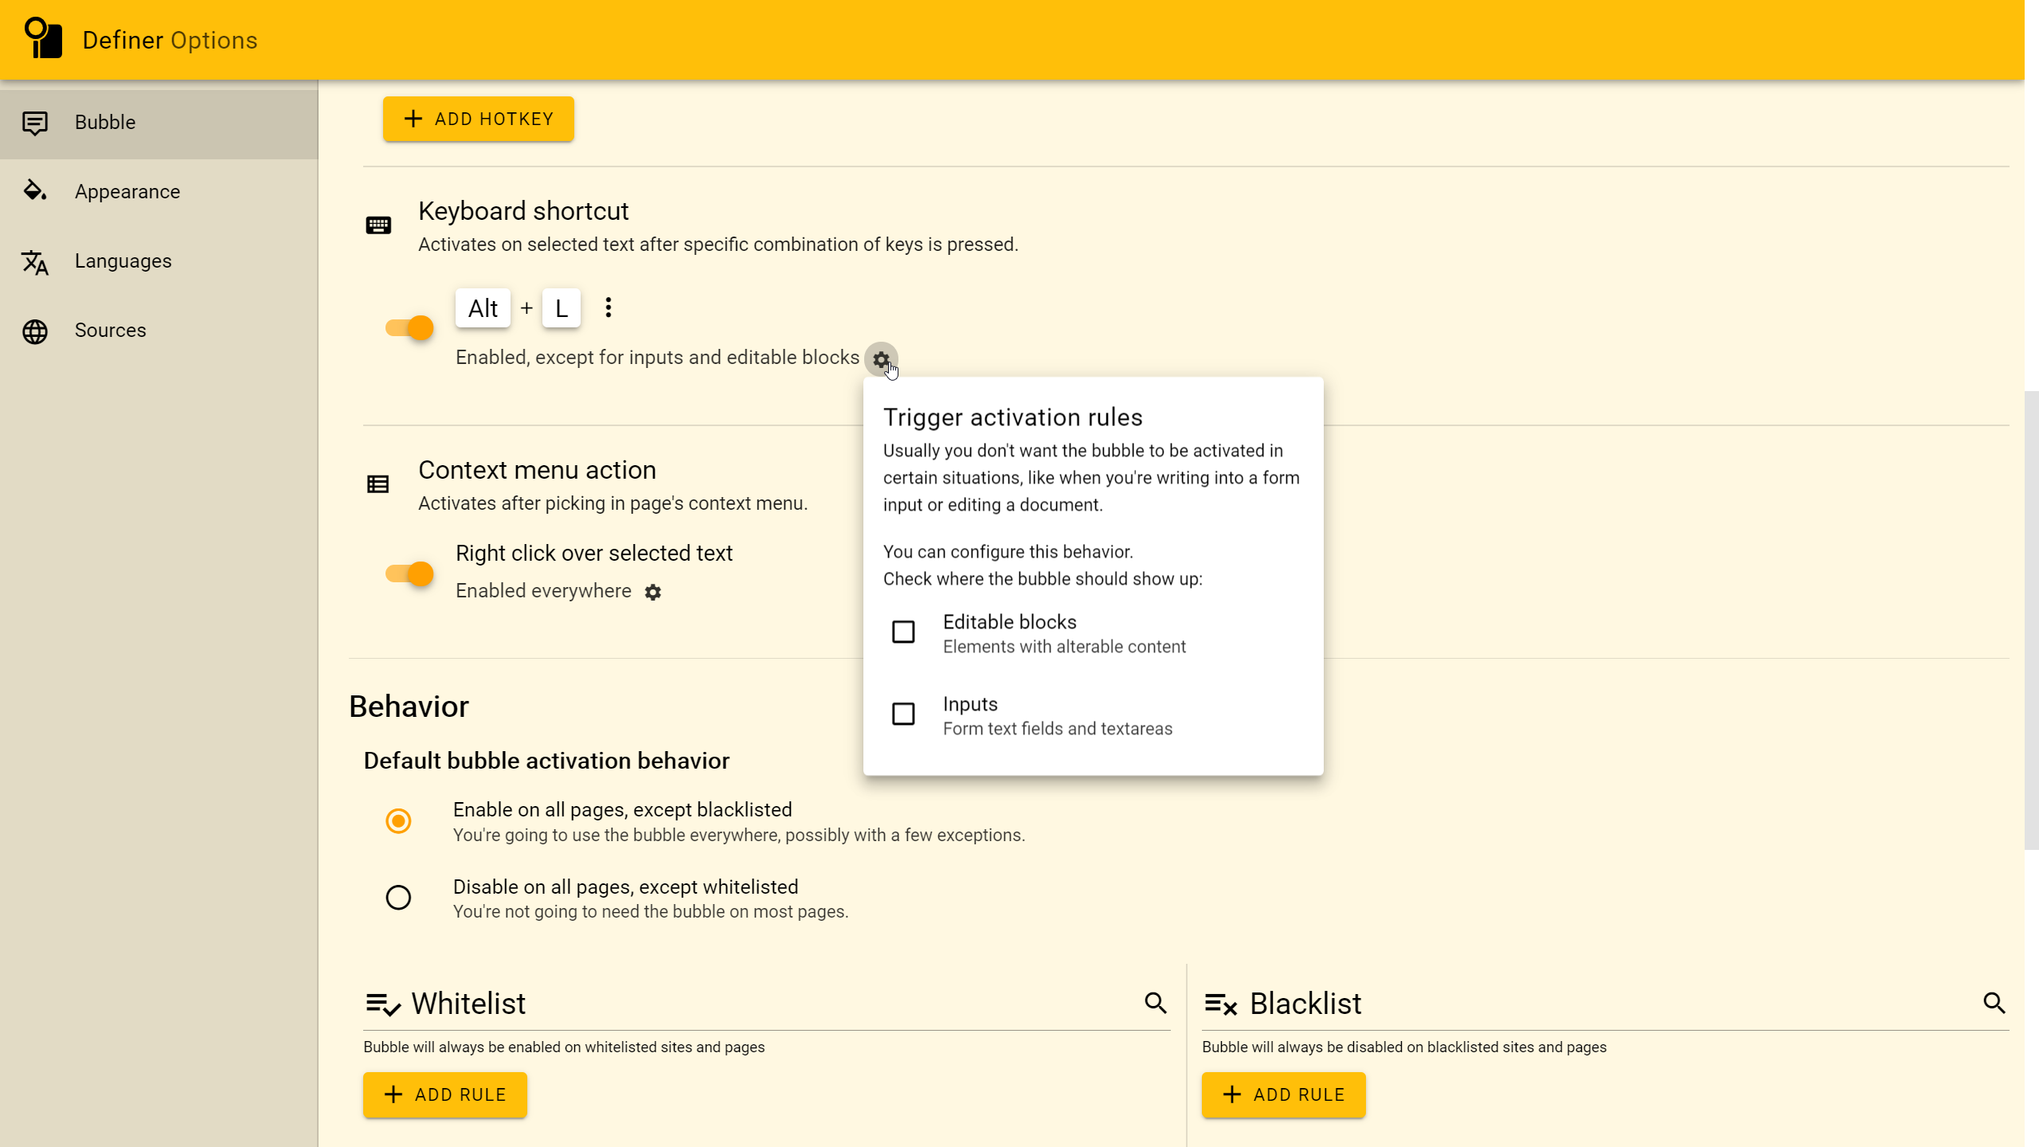Image resolution: width=2039 pixels, height=1147 pixels.
Task: Click the keyboard icon beside Keyboard shortcut
Action: 378,225
